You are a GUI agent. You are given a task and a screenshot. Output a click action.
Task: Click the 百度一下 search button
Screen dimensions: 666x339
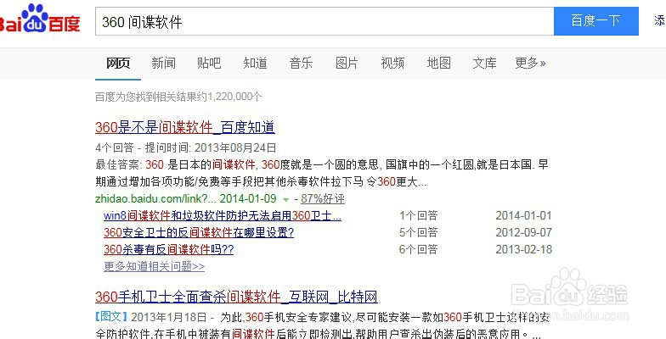[x=596, y=21]
